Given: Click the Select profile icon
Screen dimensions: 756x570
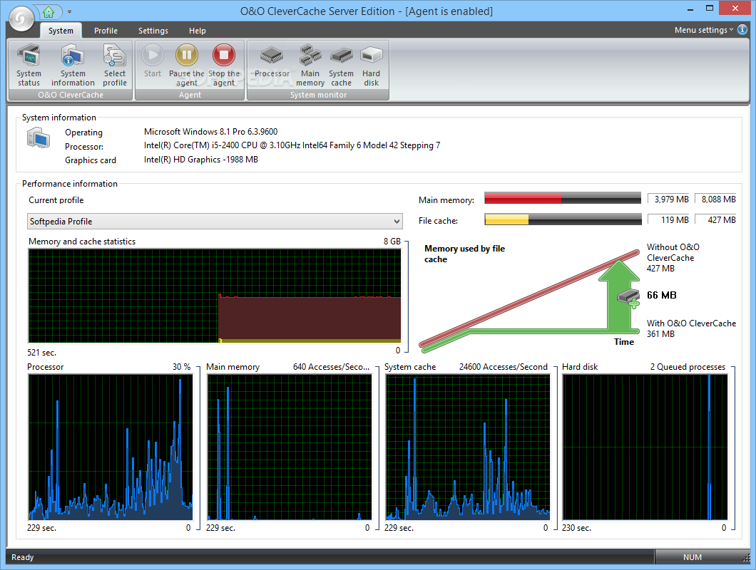Looking at the screenshot, I should pyautogui.click(x=115, y=65).
